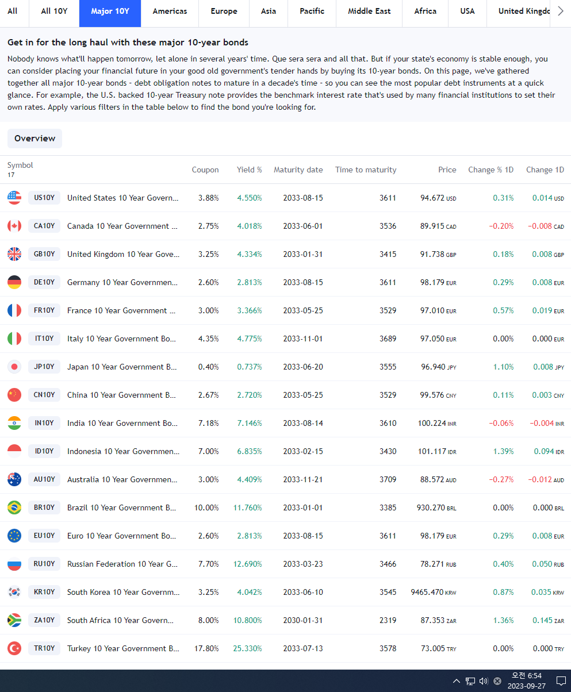Click the United Kingdom flag icon
Screen dimensions: 571x692
pyautogui.click(x=14, y=254)
